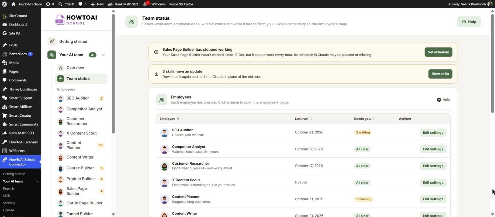Click the X Content Scout avatar in table
495x217 pixels.
click(x=164, y=183)
